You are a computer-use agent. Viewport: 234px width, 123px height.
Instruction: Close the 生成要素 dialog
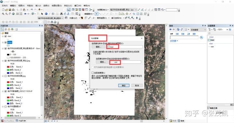click(x=142, y=38)
